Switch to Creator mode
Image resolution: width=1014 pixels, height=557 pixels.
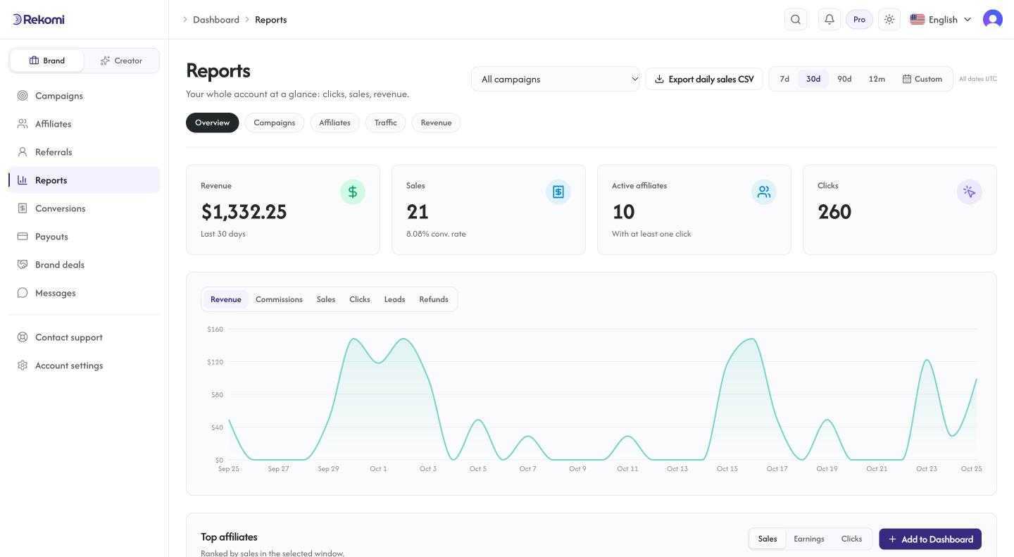[121, 61]
